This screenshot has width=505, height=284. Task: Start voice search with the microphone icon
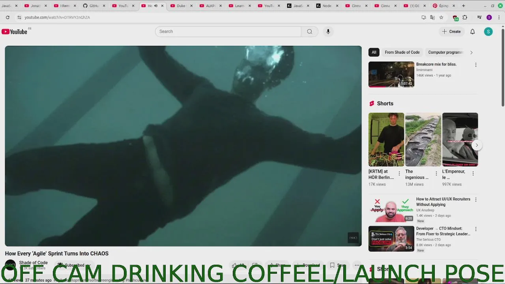pos(328,32)
